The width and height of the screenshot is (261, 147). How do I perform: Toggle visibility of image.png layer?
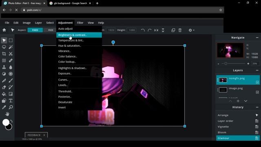tap(257, 92)
